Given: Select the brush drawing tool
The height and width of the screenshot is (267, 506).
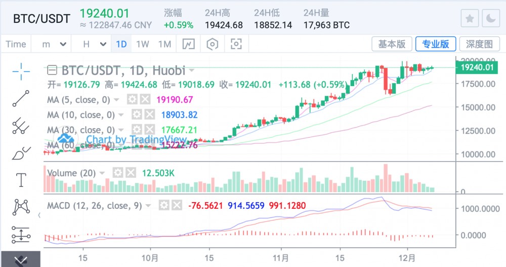Looking at the screenshot, I should (21, 153).
